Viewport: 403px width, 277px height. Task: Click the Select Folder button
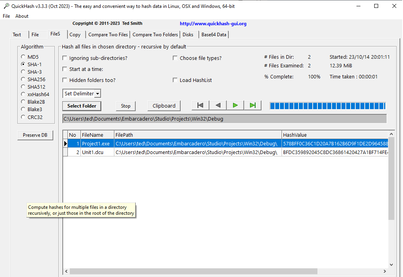(x=82, y=106)
